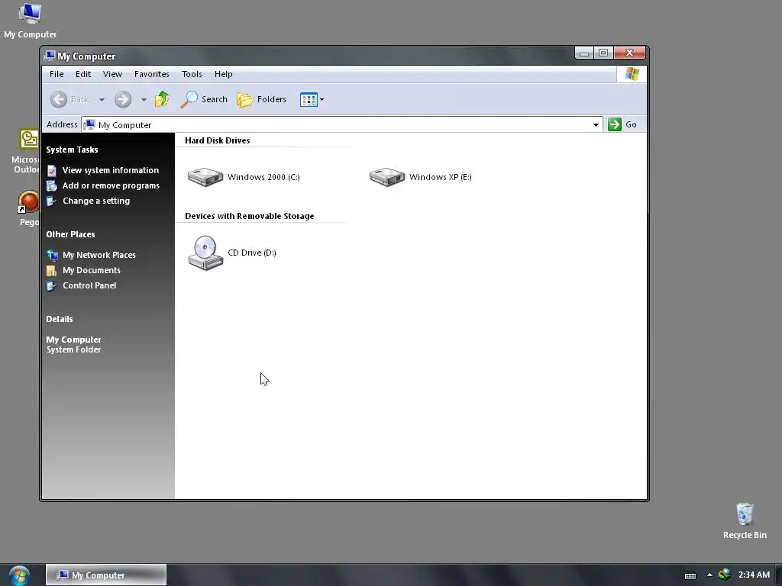This screenshot has width=782, height=586.
Task: Click the Windows Start orb
Action: [19, 575]
